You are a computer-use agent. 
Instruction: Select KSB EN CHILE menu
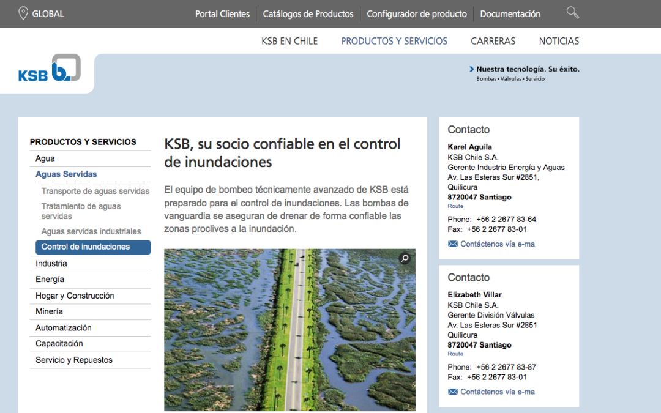289,42
